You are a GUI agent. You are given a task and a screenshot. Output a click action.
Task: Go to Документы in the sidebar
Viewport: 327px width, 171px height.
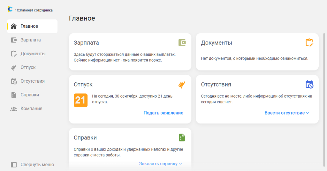click(x=33, y=54)
